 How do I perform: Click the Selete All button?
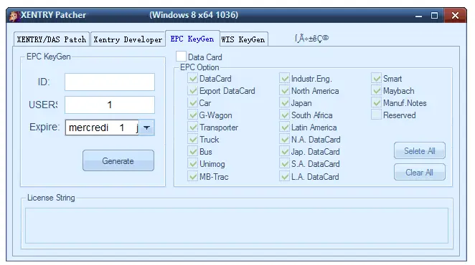(420, 150)
